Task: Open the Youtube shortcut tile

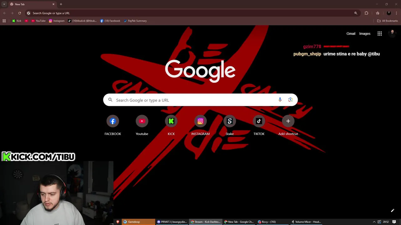Action: pyautogui.click(x=142, y=125)
